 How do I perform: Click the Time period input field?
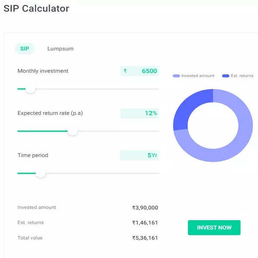point(139,155)
